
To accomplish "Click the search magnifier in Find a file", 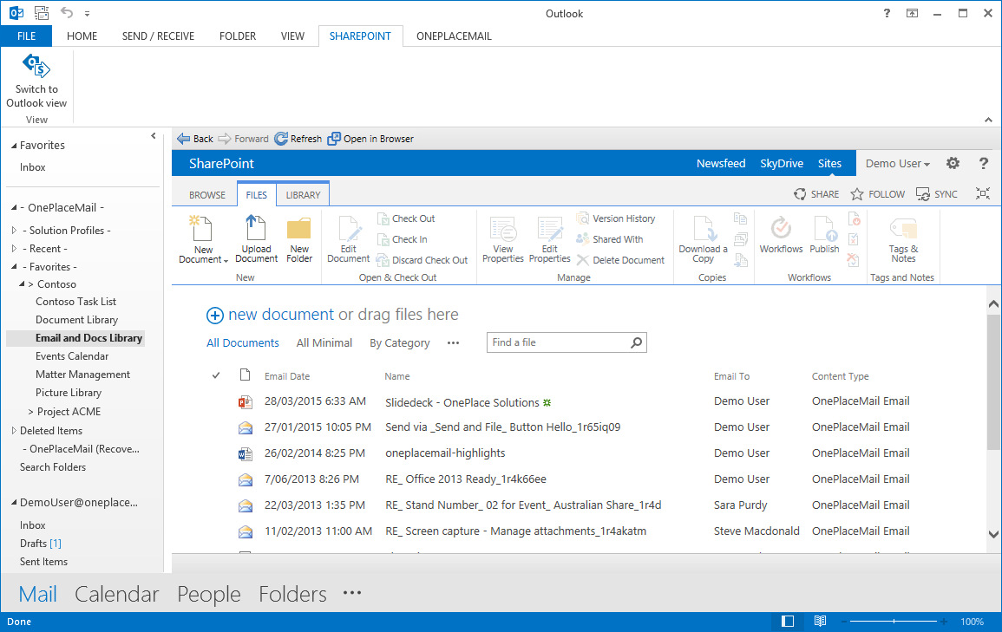I will (x=637, y=342).
